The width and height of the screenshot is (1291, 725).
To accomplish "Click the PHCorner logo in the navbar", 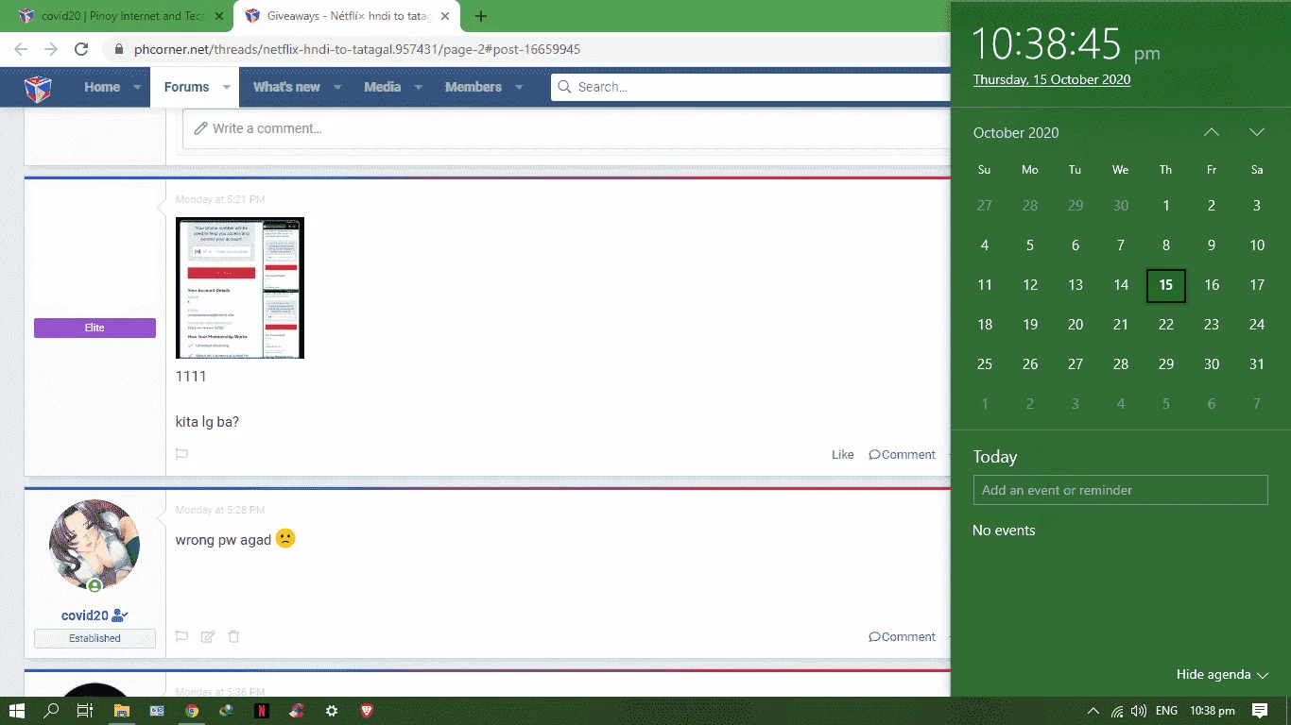I will (x=38, y=88).
